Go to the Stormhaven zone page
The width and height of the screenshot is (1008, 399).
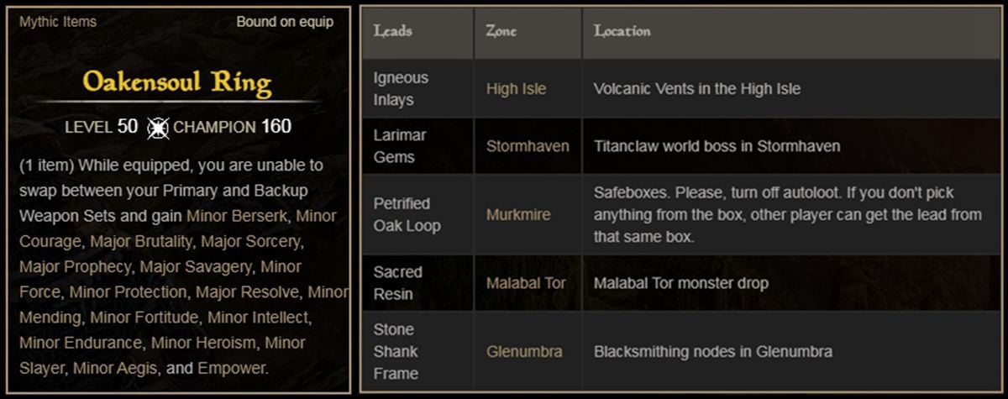528,146
